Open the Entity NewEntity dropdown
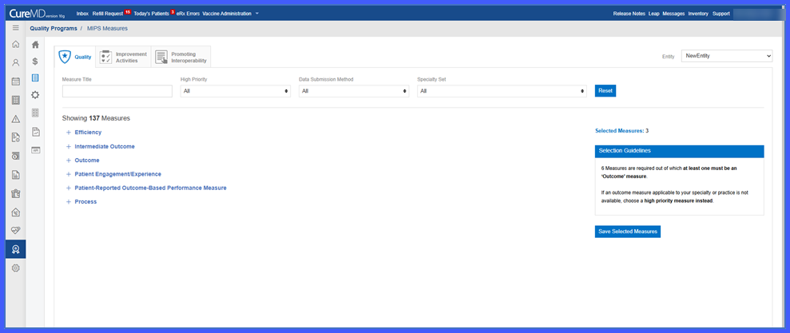The width and height of the screenshot is (790, 333). coord(727,56)
